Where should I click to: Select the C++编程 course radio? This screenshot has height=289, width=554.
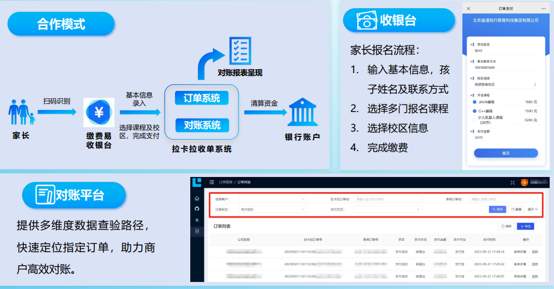[474, 111]
